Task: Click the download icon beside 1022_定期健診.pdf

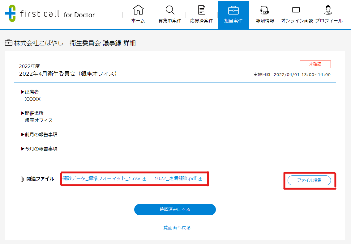Action: click(x=200, y=179)
